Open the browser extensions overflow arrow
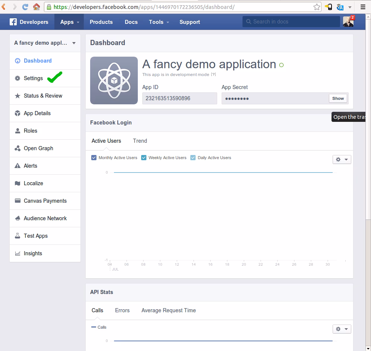Screen dimensions: 371x351 350,7
